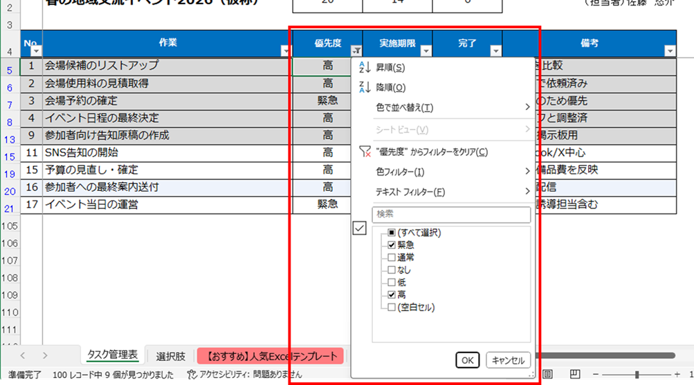Toggle the (すべて選択) checkbox
This screenshot has width=694, height=385.
[x=391, y=232]
